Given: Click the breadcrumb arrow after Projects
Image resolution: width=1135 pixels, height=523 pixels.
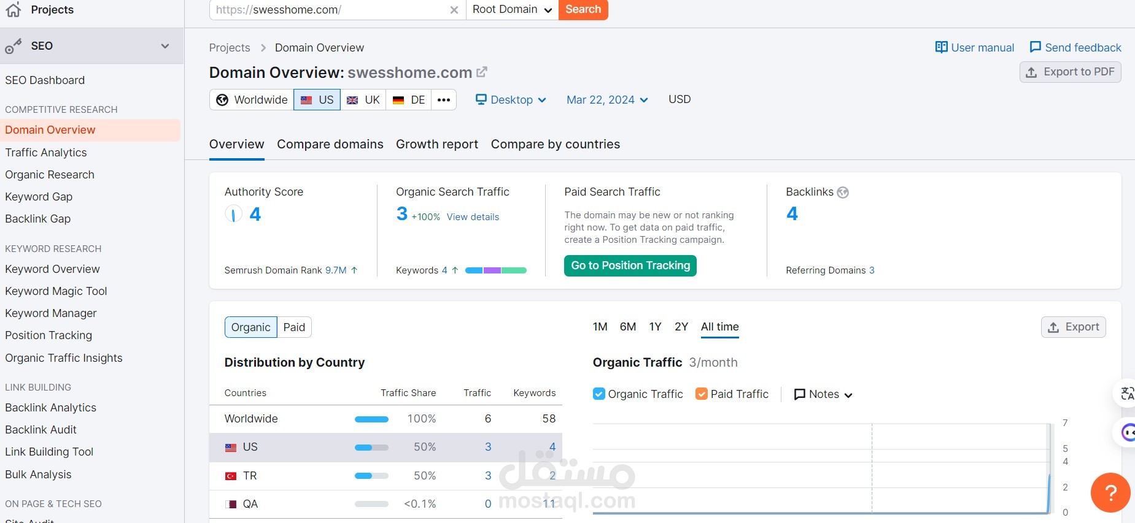Looking at the screenshot, I should click(x=263, y=48).
